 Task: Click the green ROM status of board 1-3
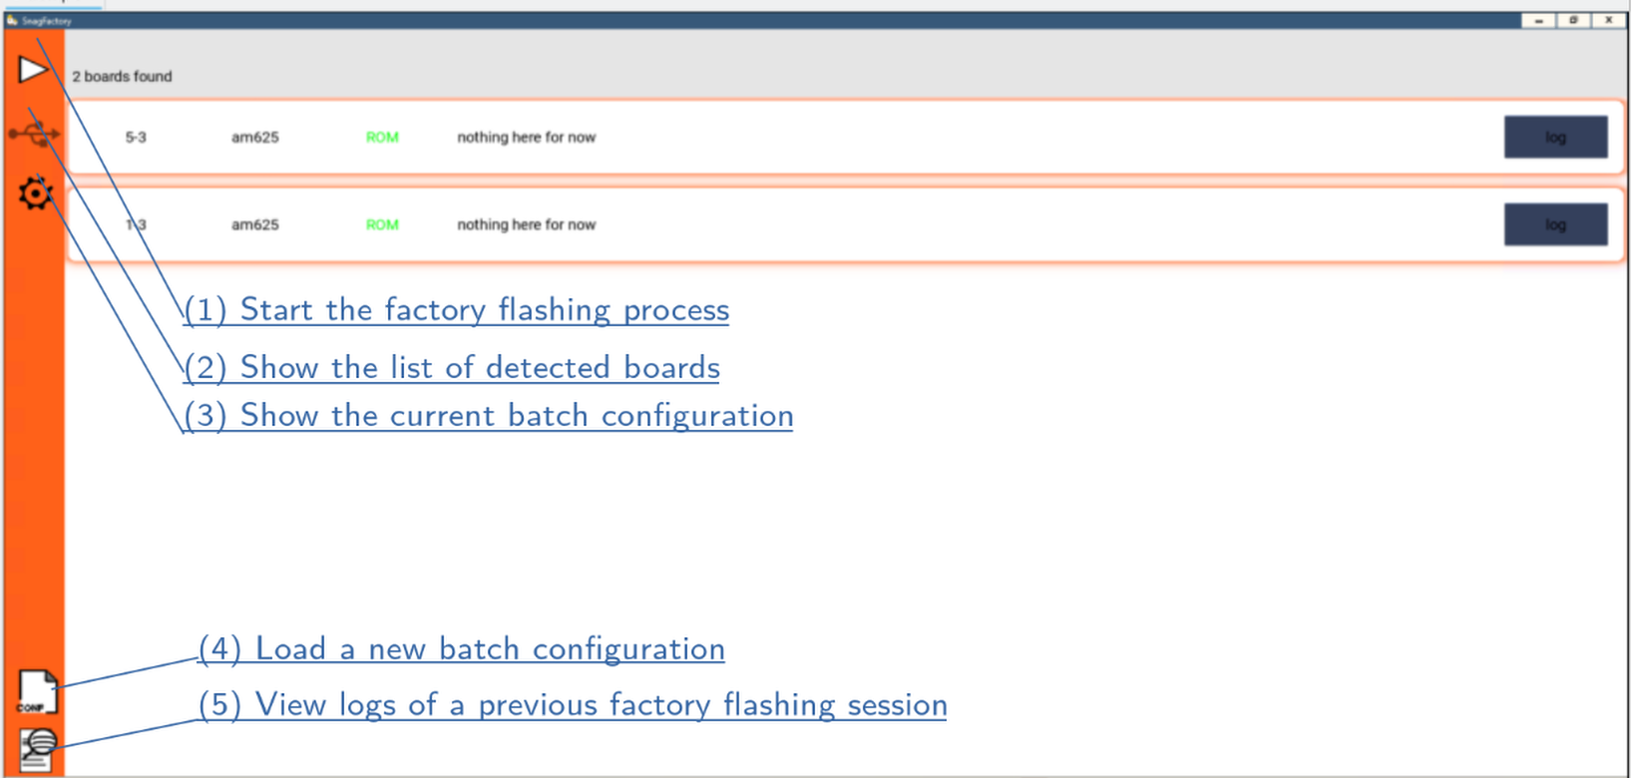coord(382,224)
